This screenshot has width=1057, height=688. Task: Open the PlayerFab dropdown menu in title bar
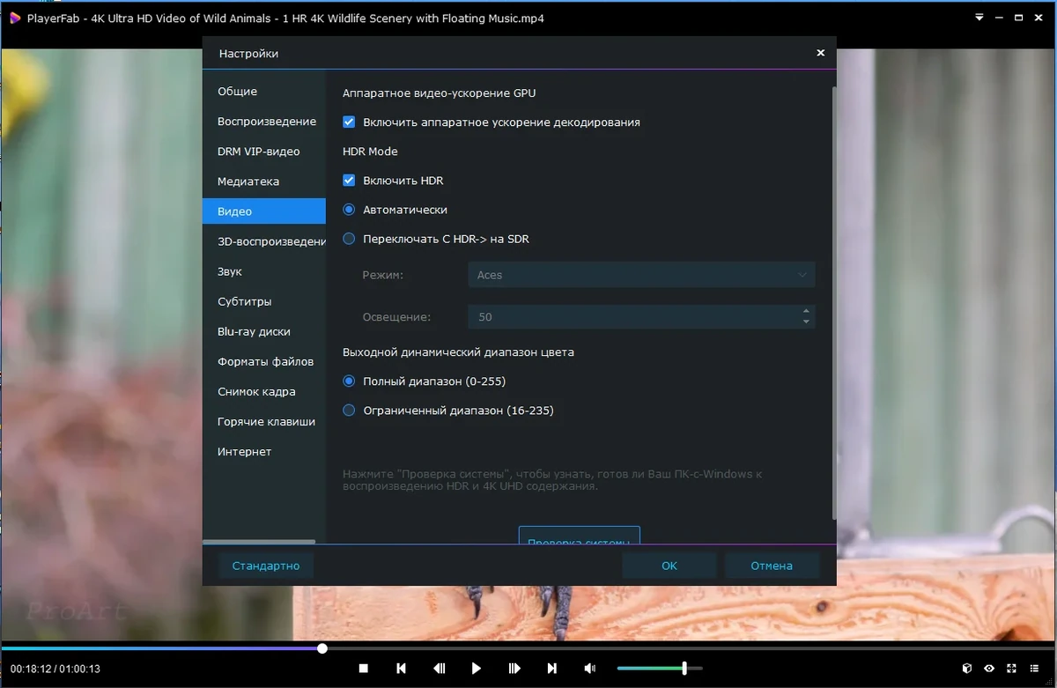tap(979, 18)
